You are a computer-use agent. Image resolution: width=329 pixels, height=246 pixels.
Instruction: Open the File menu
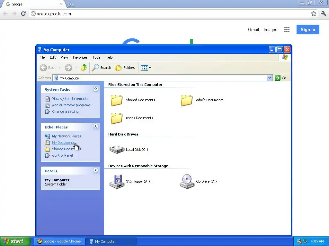coord(42,57)
